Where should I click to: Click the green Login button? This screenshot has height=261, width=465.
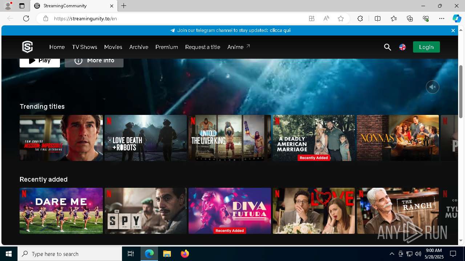click(426, 47)
